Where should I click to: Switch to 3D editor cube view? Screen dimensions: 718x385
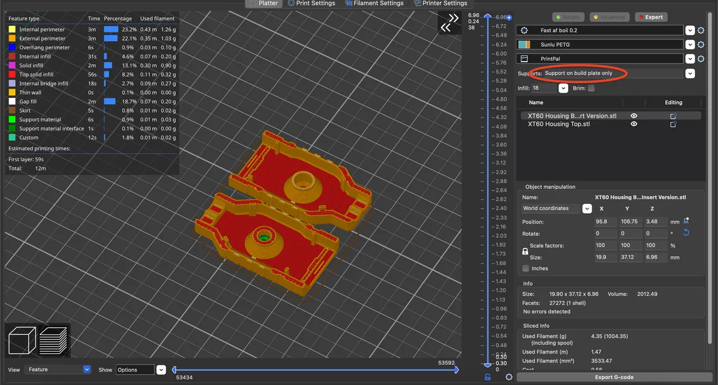(x=22, y=341)
